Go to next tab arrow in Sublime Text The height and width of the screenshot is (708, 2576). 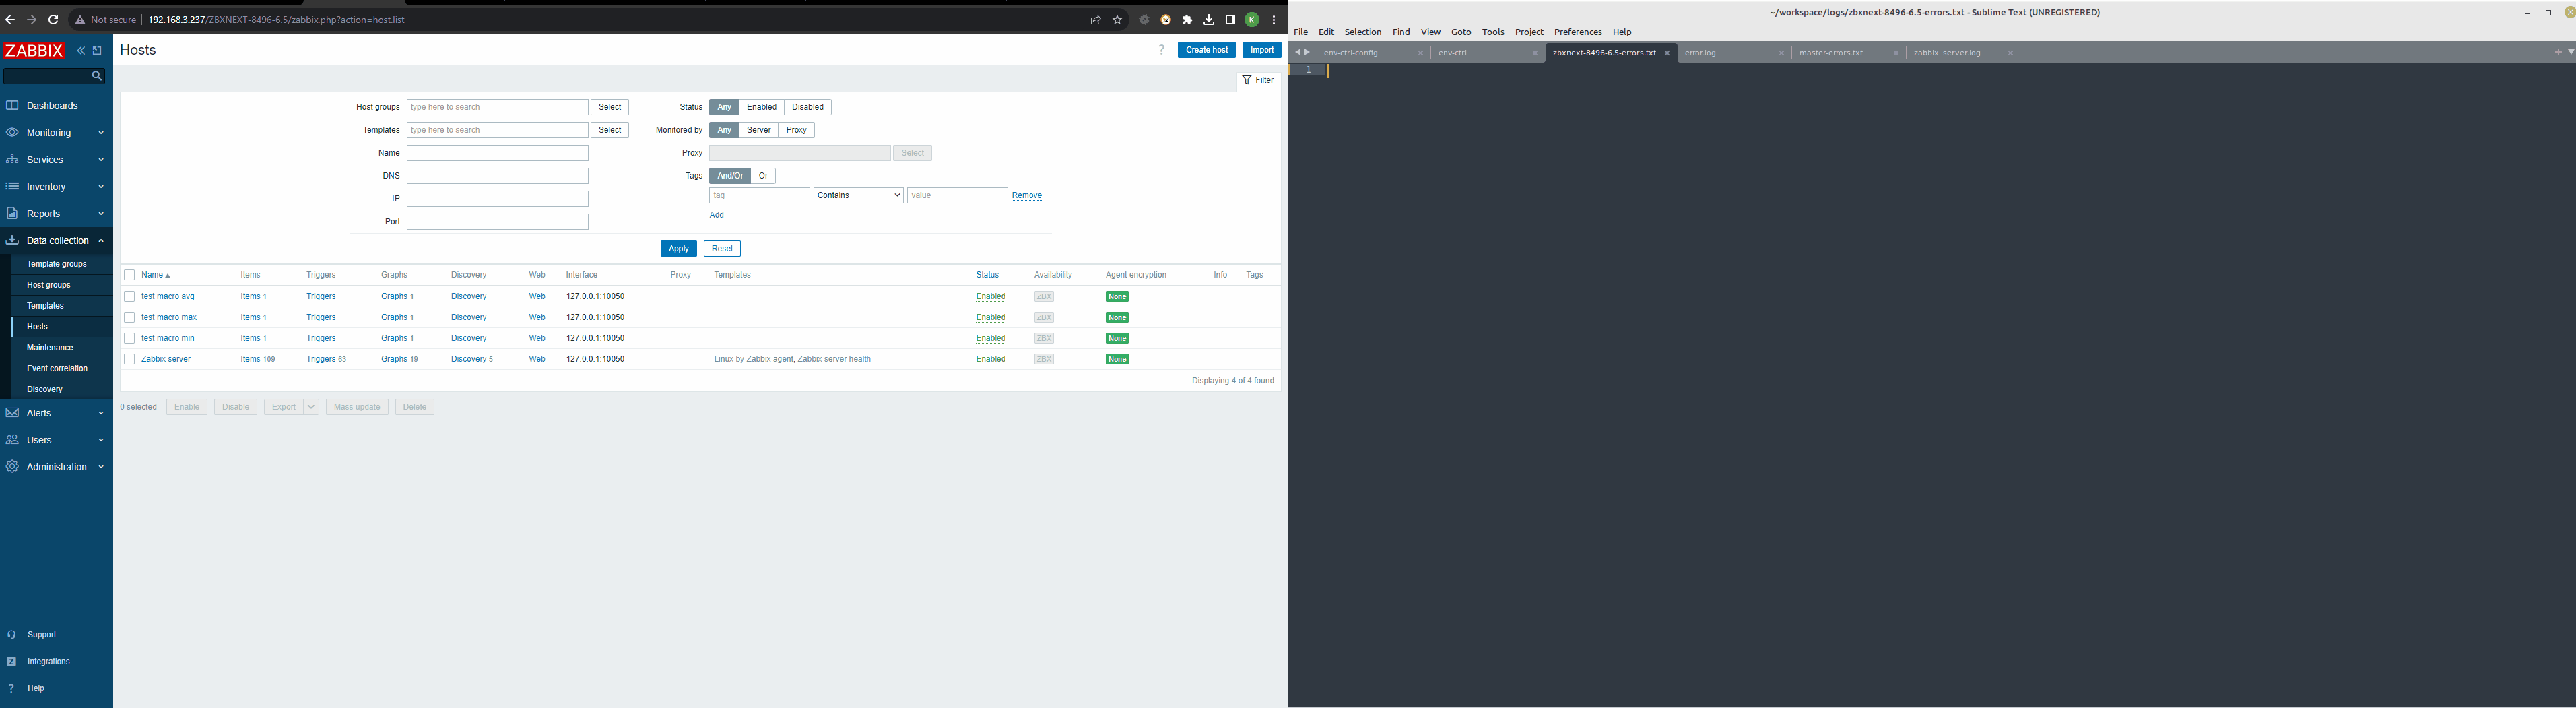pyautogui.click(x=1306, y=52)
